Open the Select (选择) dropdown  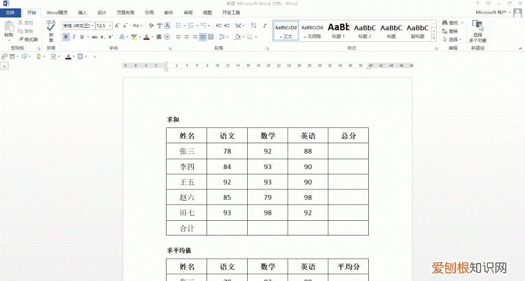451,39
